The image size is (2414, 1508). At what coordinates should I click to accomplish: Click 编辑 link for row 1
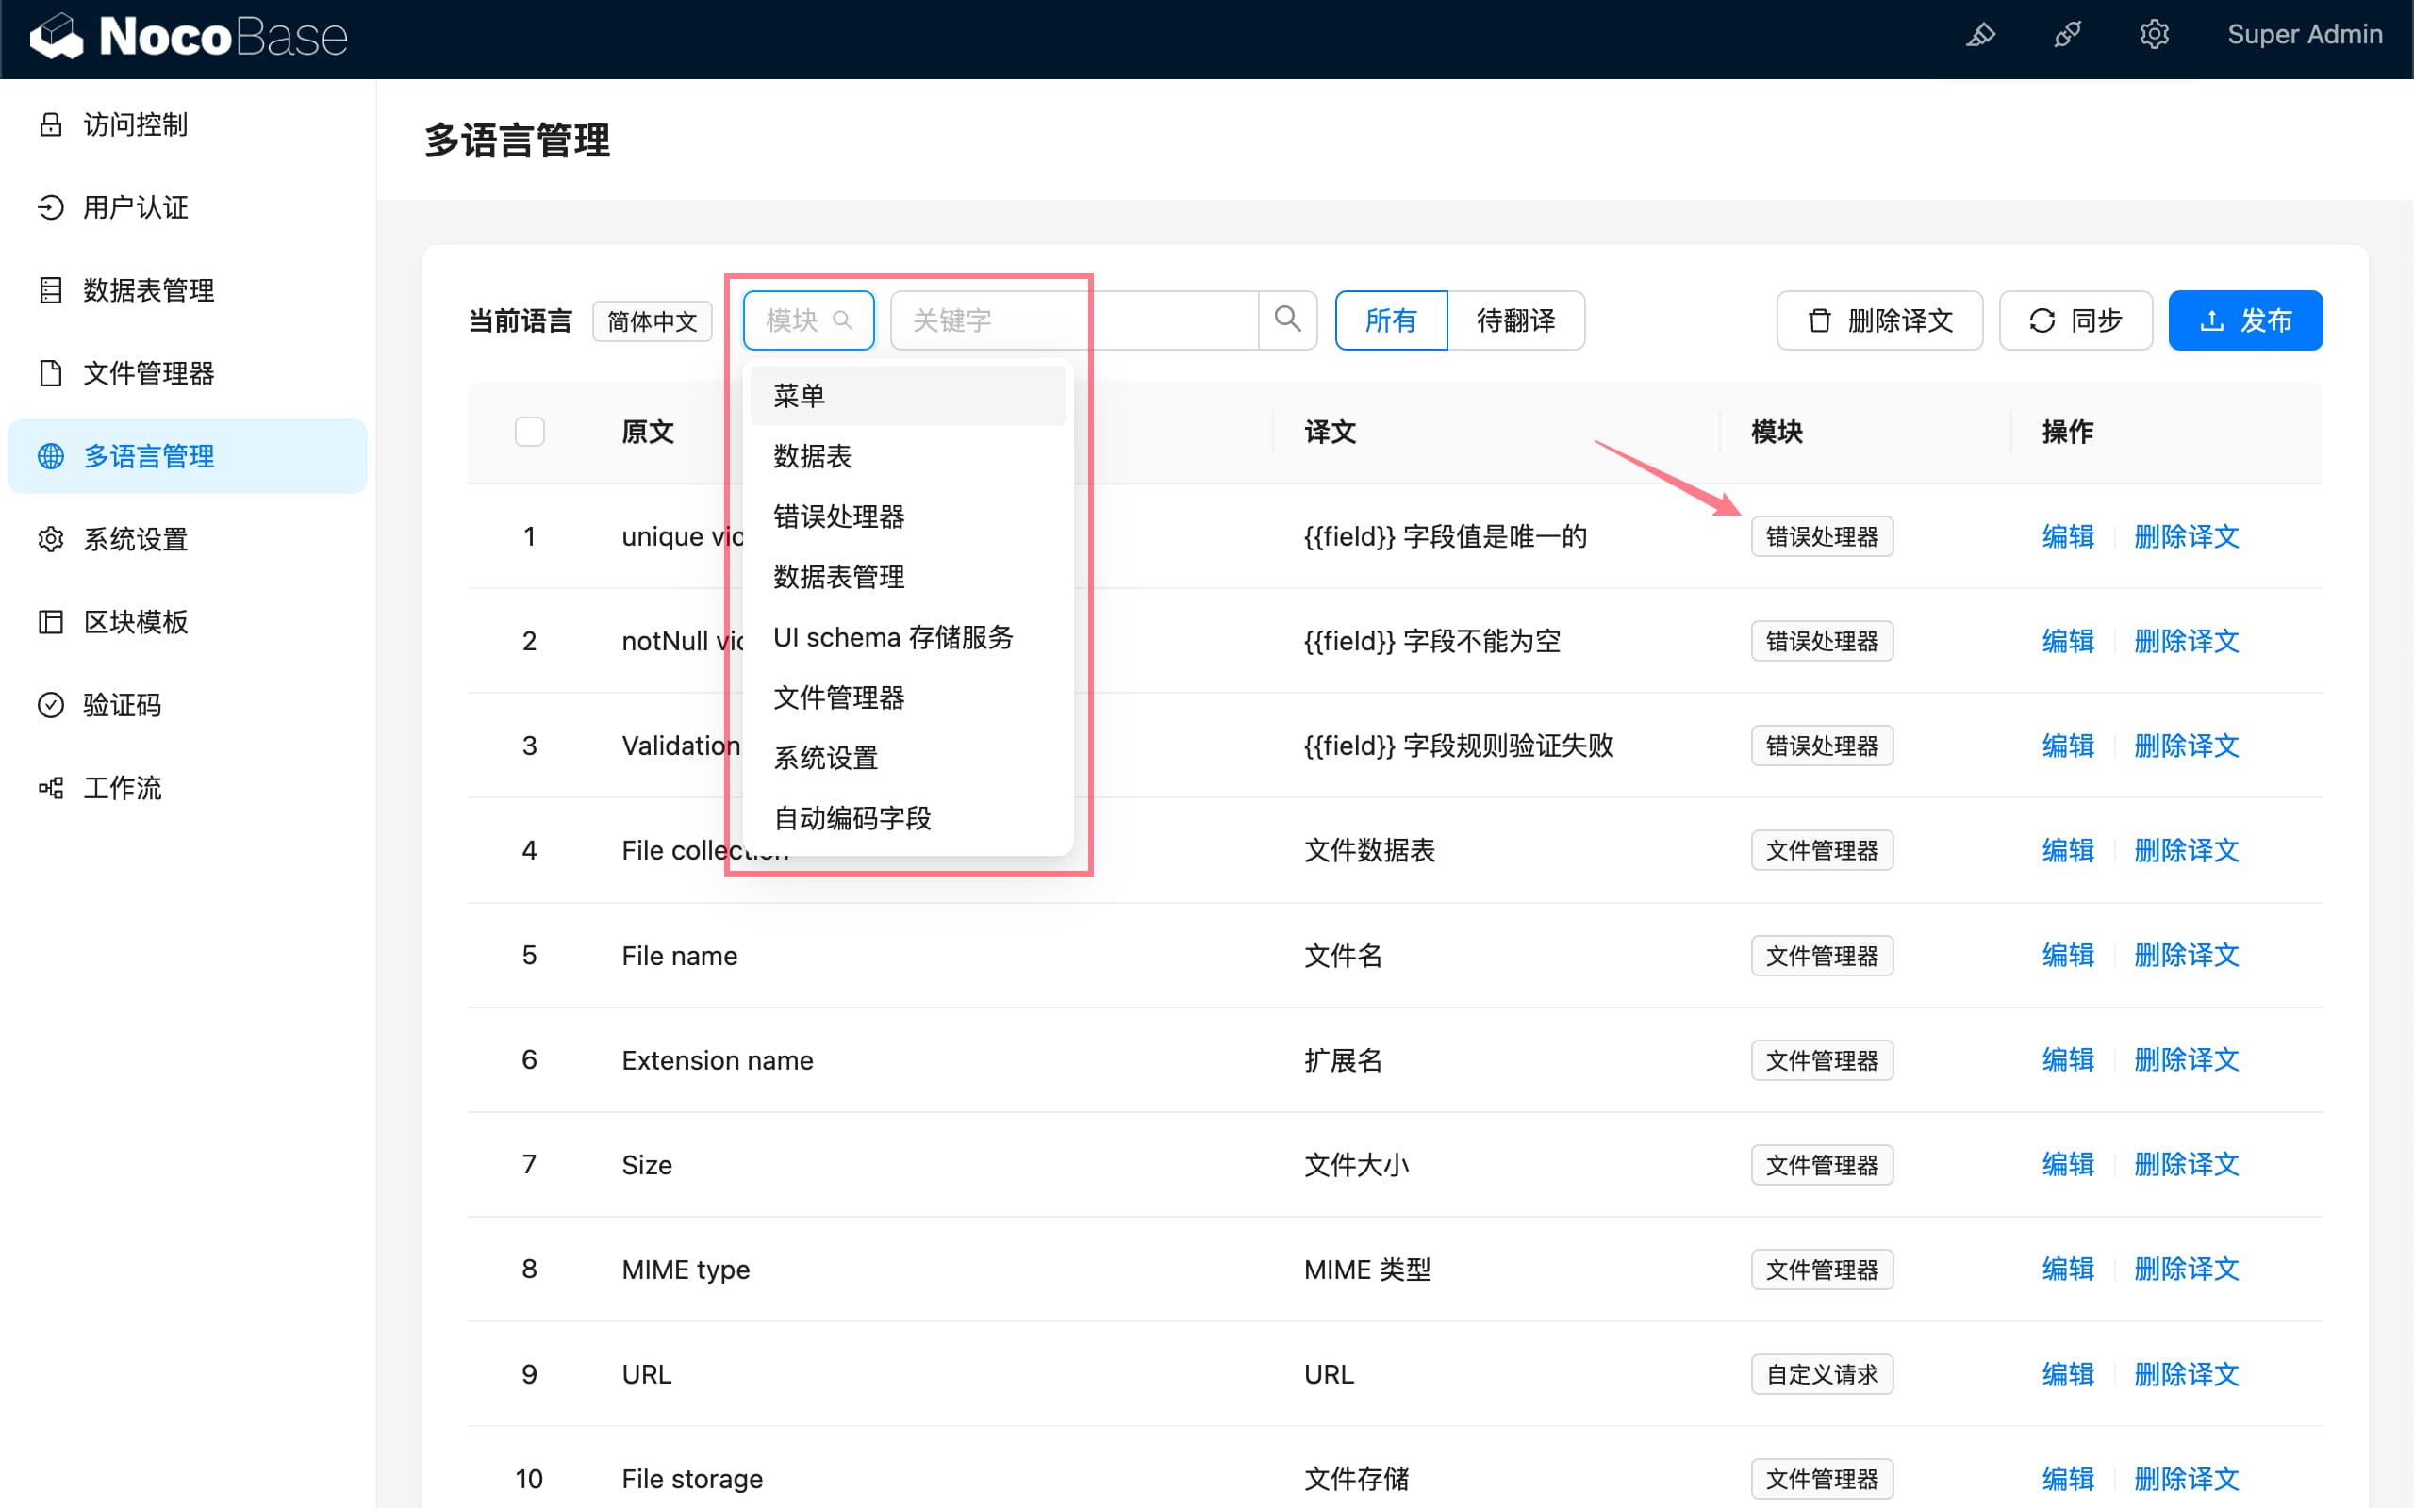(2067, 536)
